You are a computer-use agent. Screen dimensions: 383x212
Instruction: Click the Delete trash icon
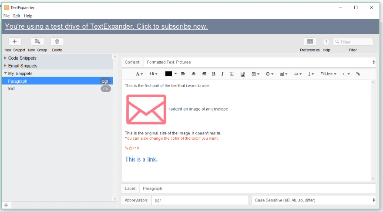(57, 41)
